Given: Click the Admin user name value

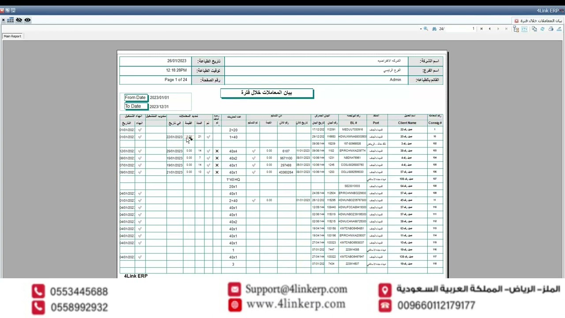Looking at the screenshot, I should [x=395, y=80].
